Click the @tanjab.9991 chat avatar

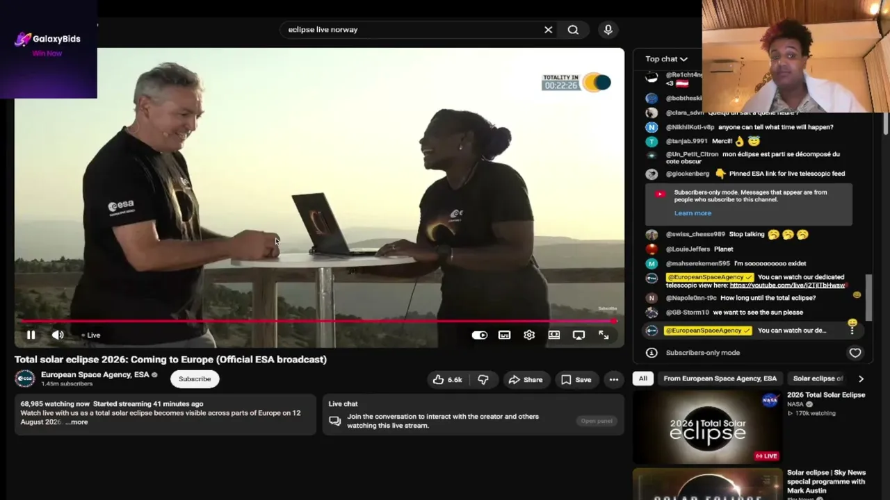652,141
